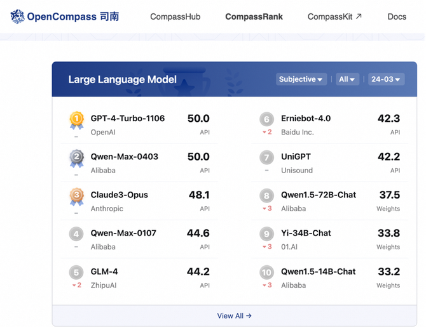Click the bronze medal rank 3 badge
The image size is (426, 328).
click(x=76, y=197)
